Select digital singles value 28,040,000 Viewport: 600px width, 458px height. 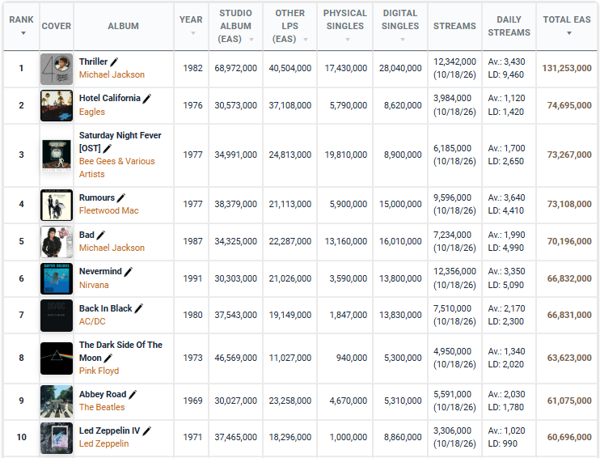tap(400, 68)
